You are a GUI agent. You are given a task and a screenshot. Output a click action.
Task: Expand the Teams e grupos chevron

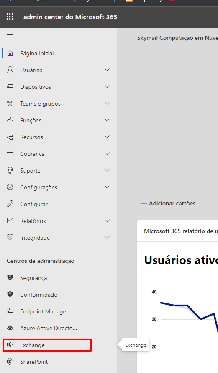tap(108, 103)
